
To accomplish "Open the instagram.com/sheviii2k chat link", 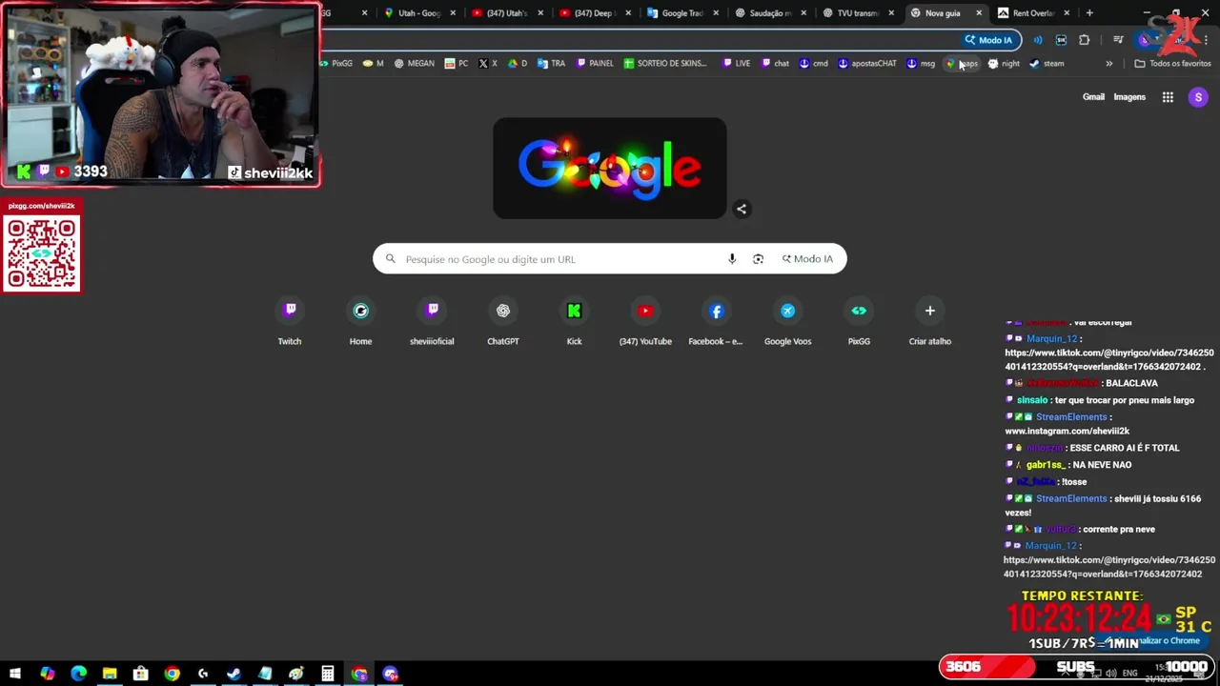I will point(1067,431).
